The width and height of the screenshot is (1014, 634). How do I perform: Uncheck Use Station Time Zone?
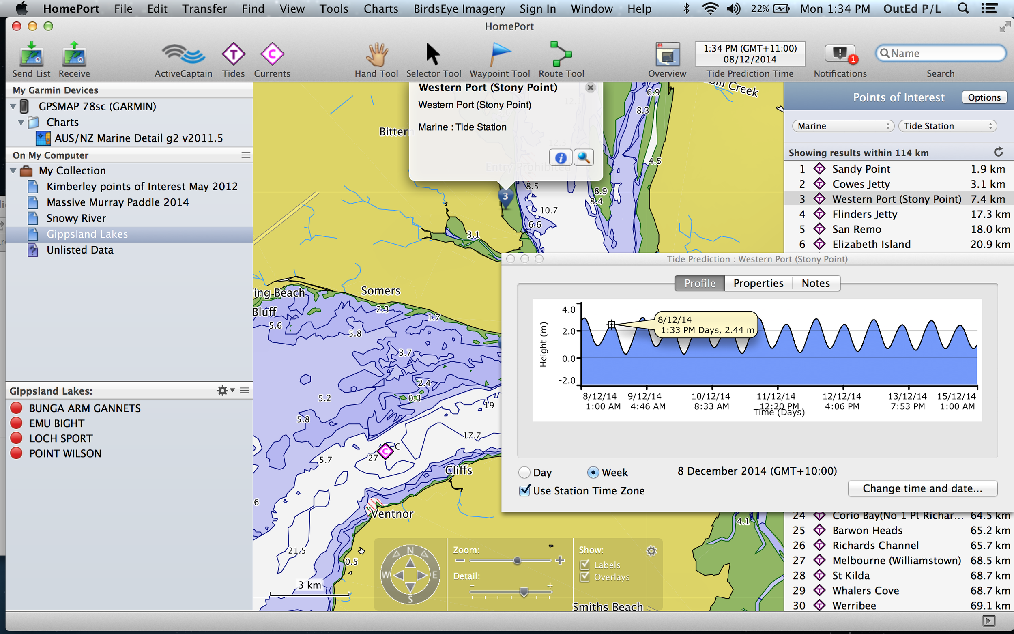click(x=524, y=490)
